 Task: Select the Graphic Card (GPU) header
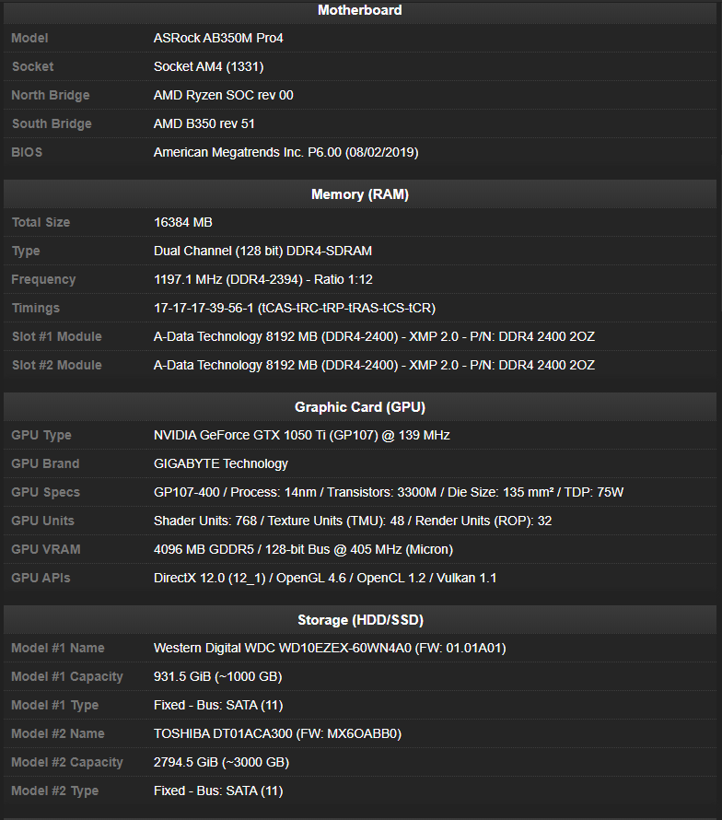(360, 407)
